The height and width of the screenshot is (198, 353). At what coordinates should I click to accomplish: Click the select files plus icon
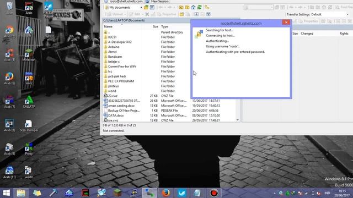coord(196,14)
